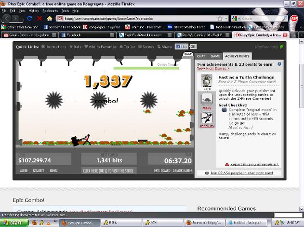Viewport: 304px width, 227px height.
Task: Click the Goal Checklist checkbox for original mode
Action: click(x=224, y=110)
